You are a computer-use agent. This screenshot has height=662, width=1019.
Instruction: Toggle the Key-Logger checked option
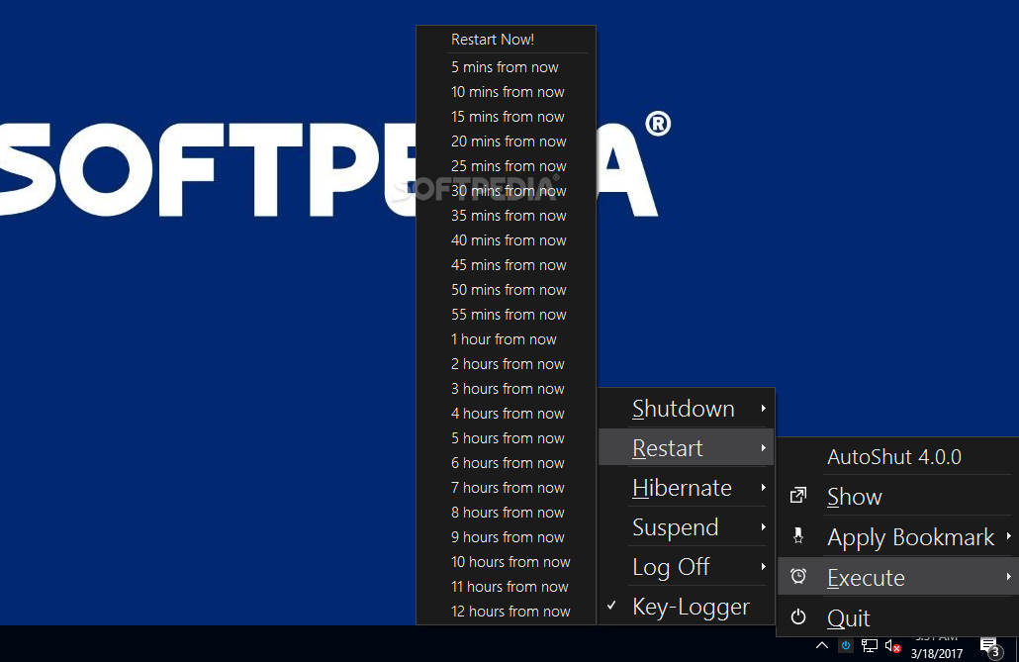pos(687,606)
